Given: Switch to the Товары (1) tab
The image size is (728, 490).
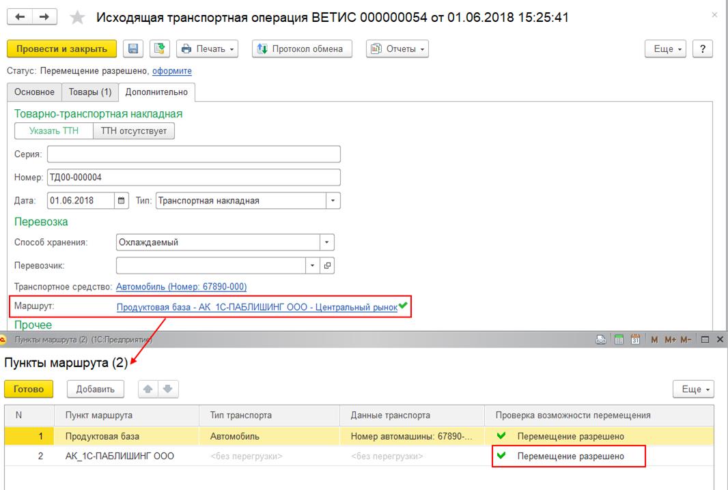Looking at the screenshot, I should click(90, 92).
